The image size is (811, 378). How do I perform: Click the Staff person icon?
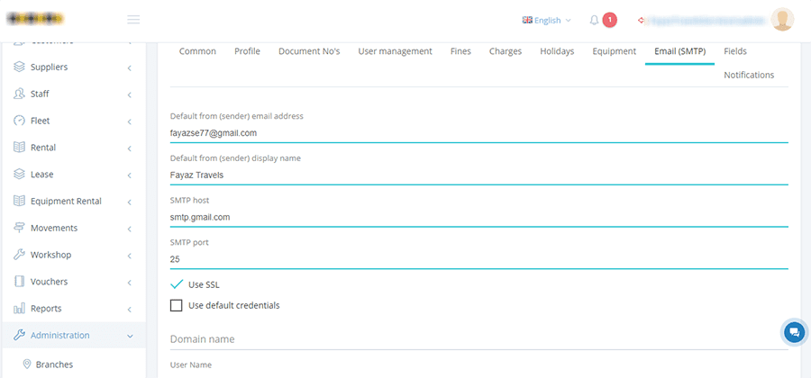[19, 94]
